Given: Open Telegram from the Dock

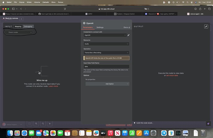Looking at the screenshot, I should [164, 133].
